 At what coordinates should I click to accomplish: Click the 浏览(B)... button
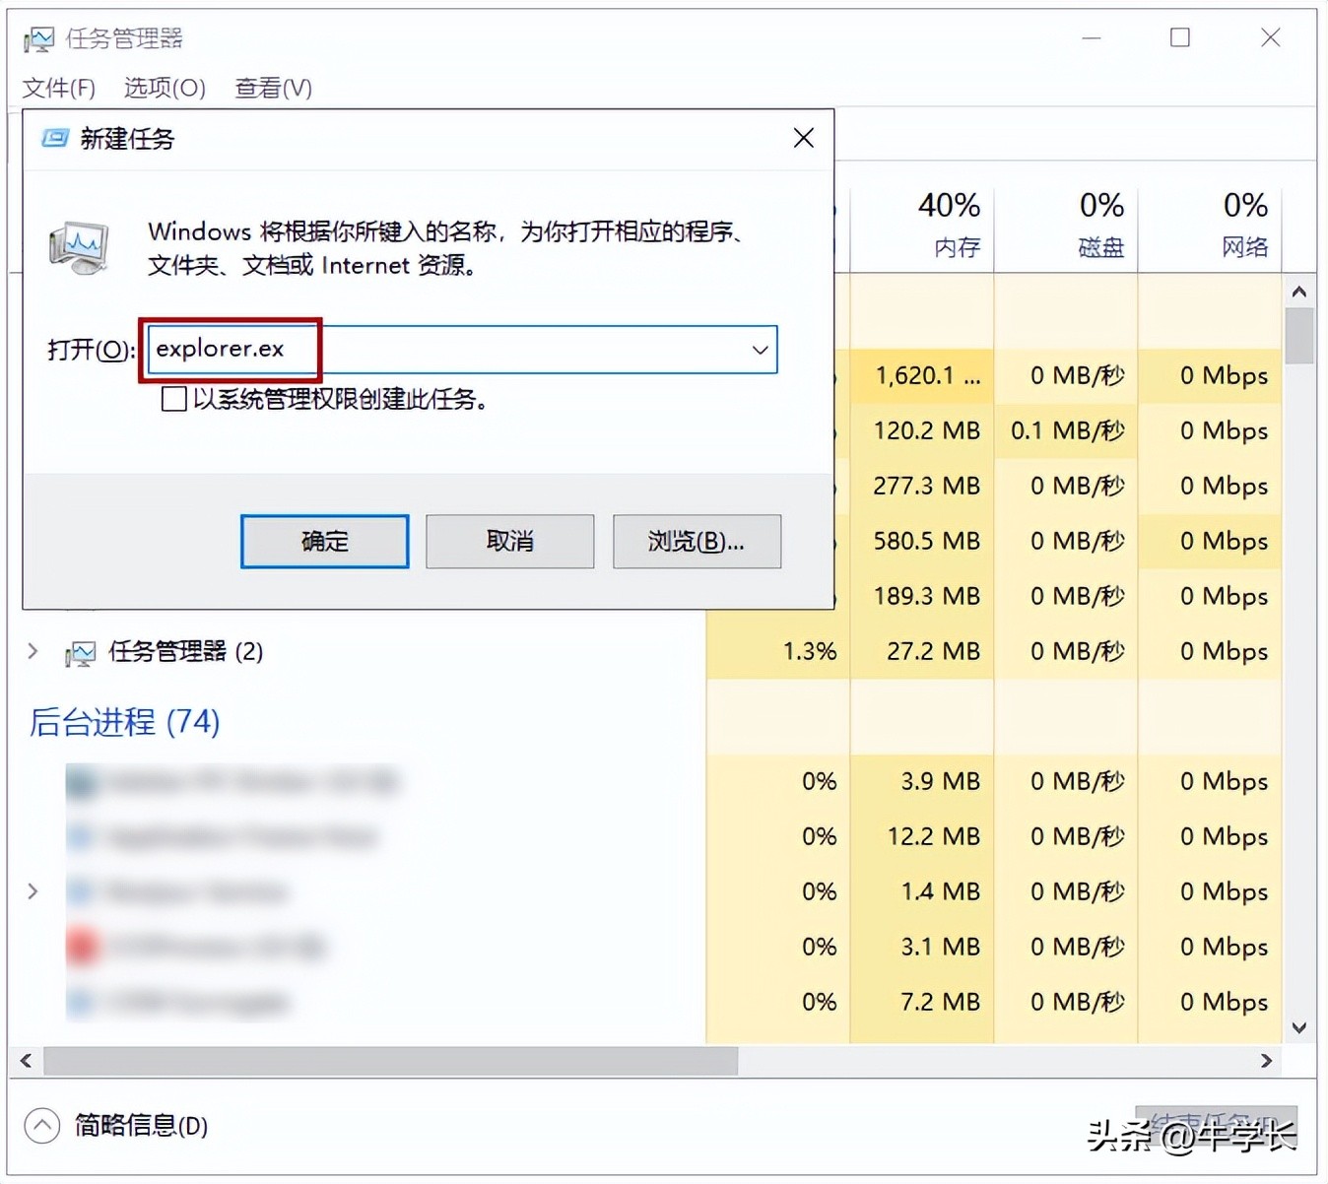click(x=697, y=541)
